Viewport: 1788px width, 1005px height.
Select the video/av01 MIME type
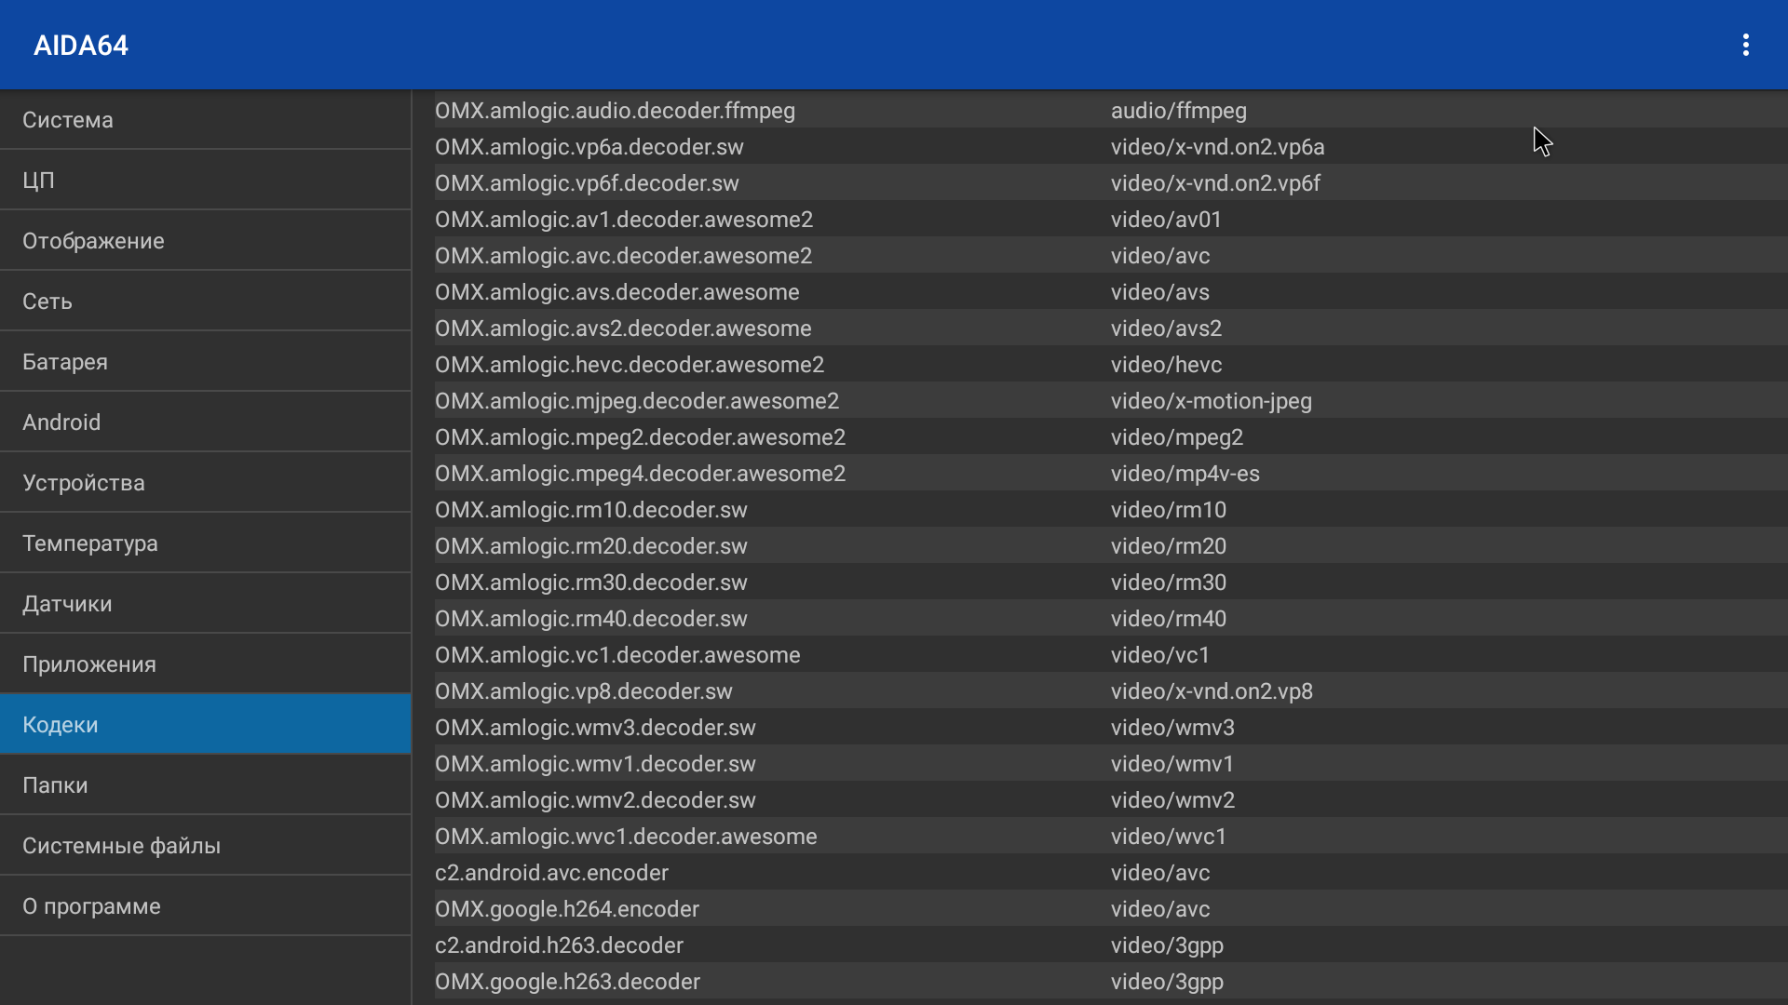[x=1166, y=220]
